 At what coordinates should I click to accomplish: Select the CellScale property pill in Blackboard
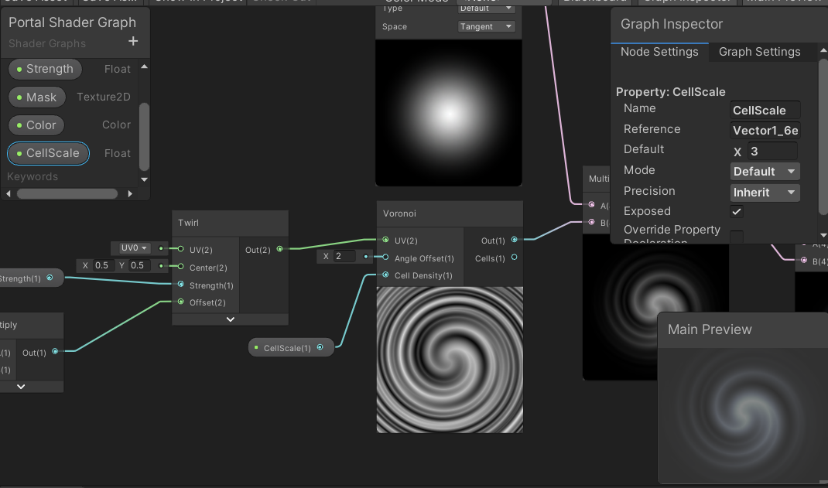[x=48, y=154]
